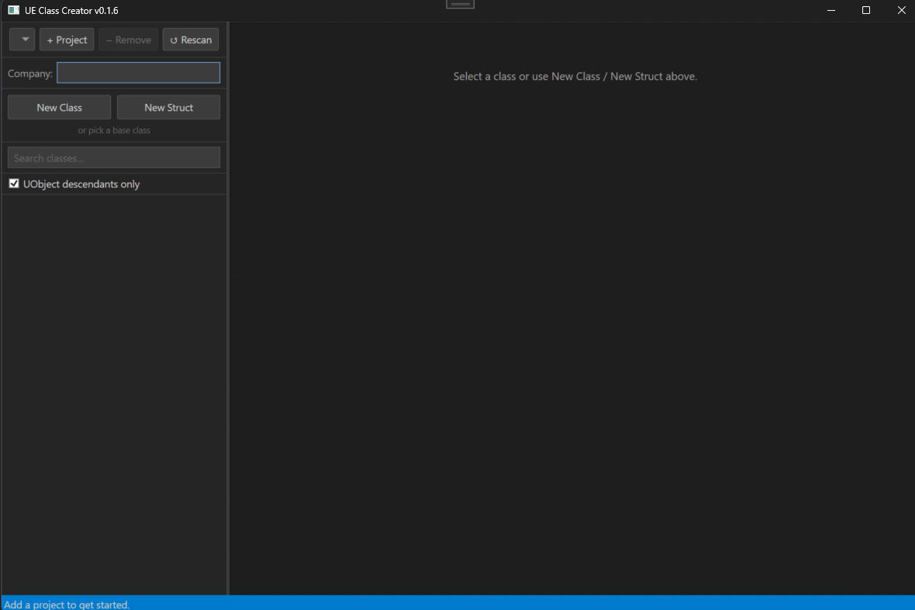
Task: Click the Remove project button
Action: [x=129, y=40]
